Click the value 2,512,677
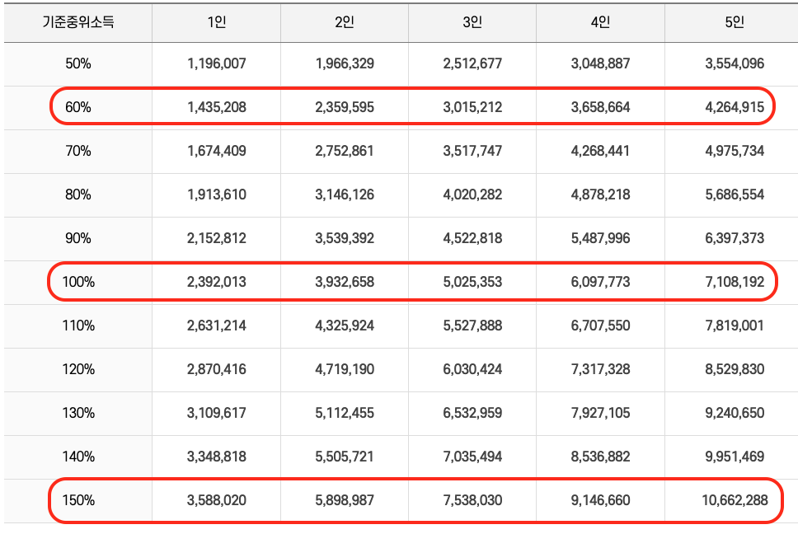This screenshot has height=534, width=798. pyautogui.click(x=472, y=63)
